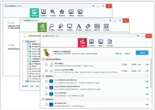This screenshot has width=155, height=110.
Task: Open the list-panel icon tab in optimizer
Action: click(101, 43)
